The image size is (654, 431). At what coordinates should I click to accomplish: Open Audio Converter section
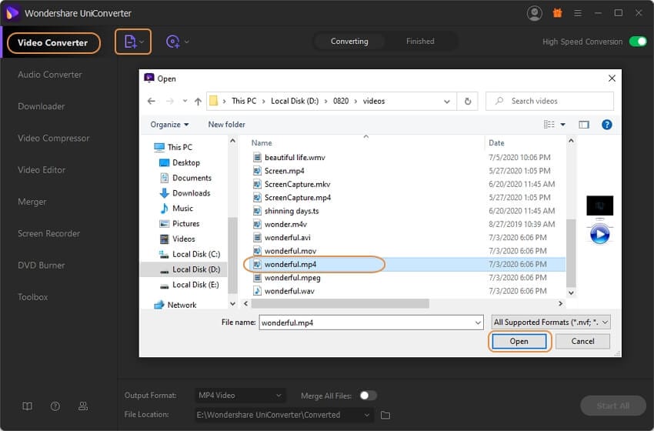(50, 75)
